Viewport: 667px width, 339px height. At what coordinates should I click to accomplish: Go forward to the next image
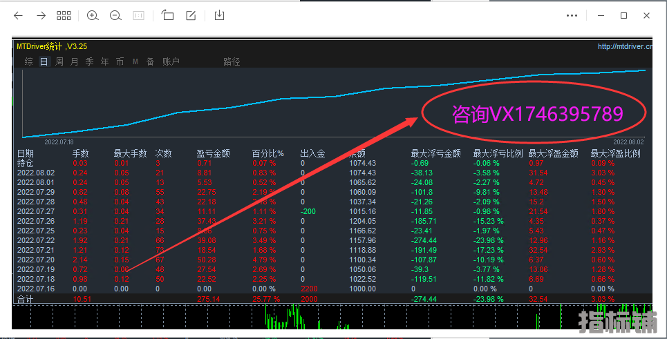pos(41,15)
